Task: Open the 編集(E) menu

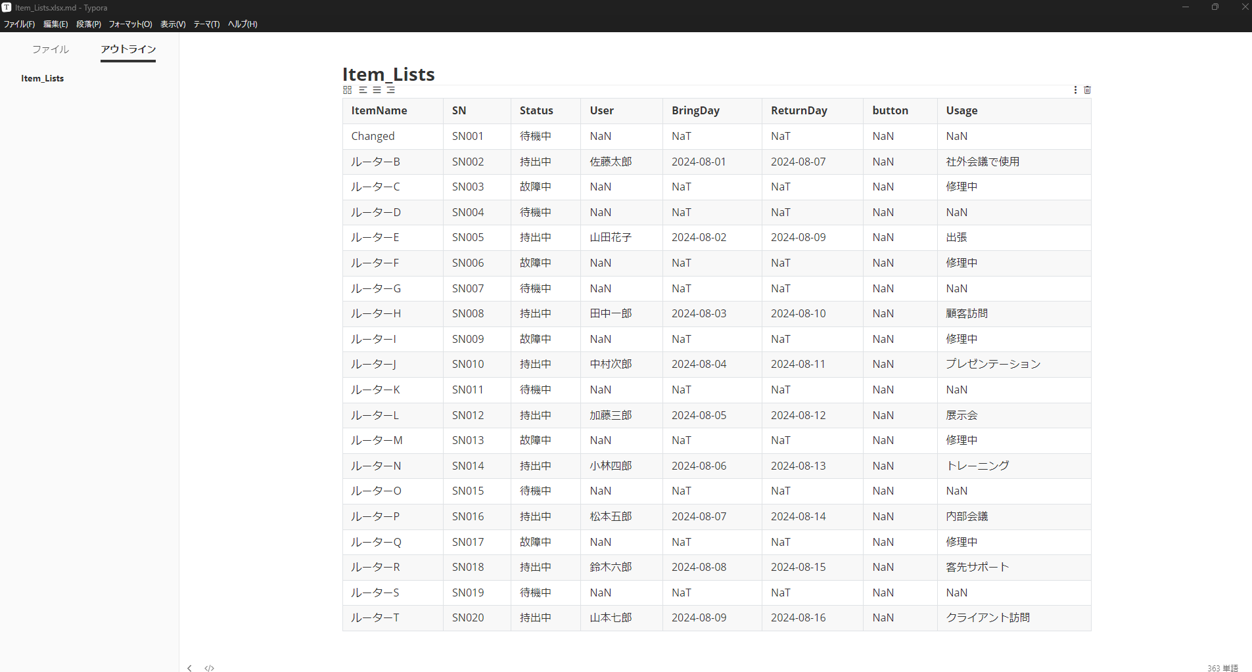Action: pyautogui.click(x=55, y=24)
